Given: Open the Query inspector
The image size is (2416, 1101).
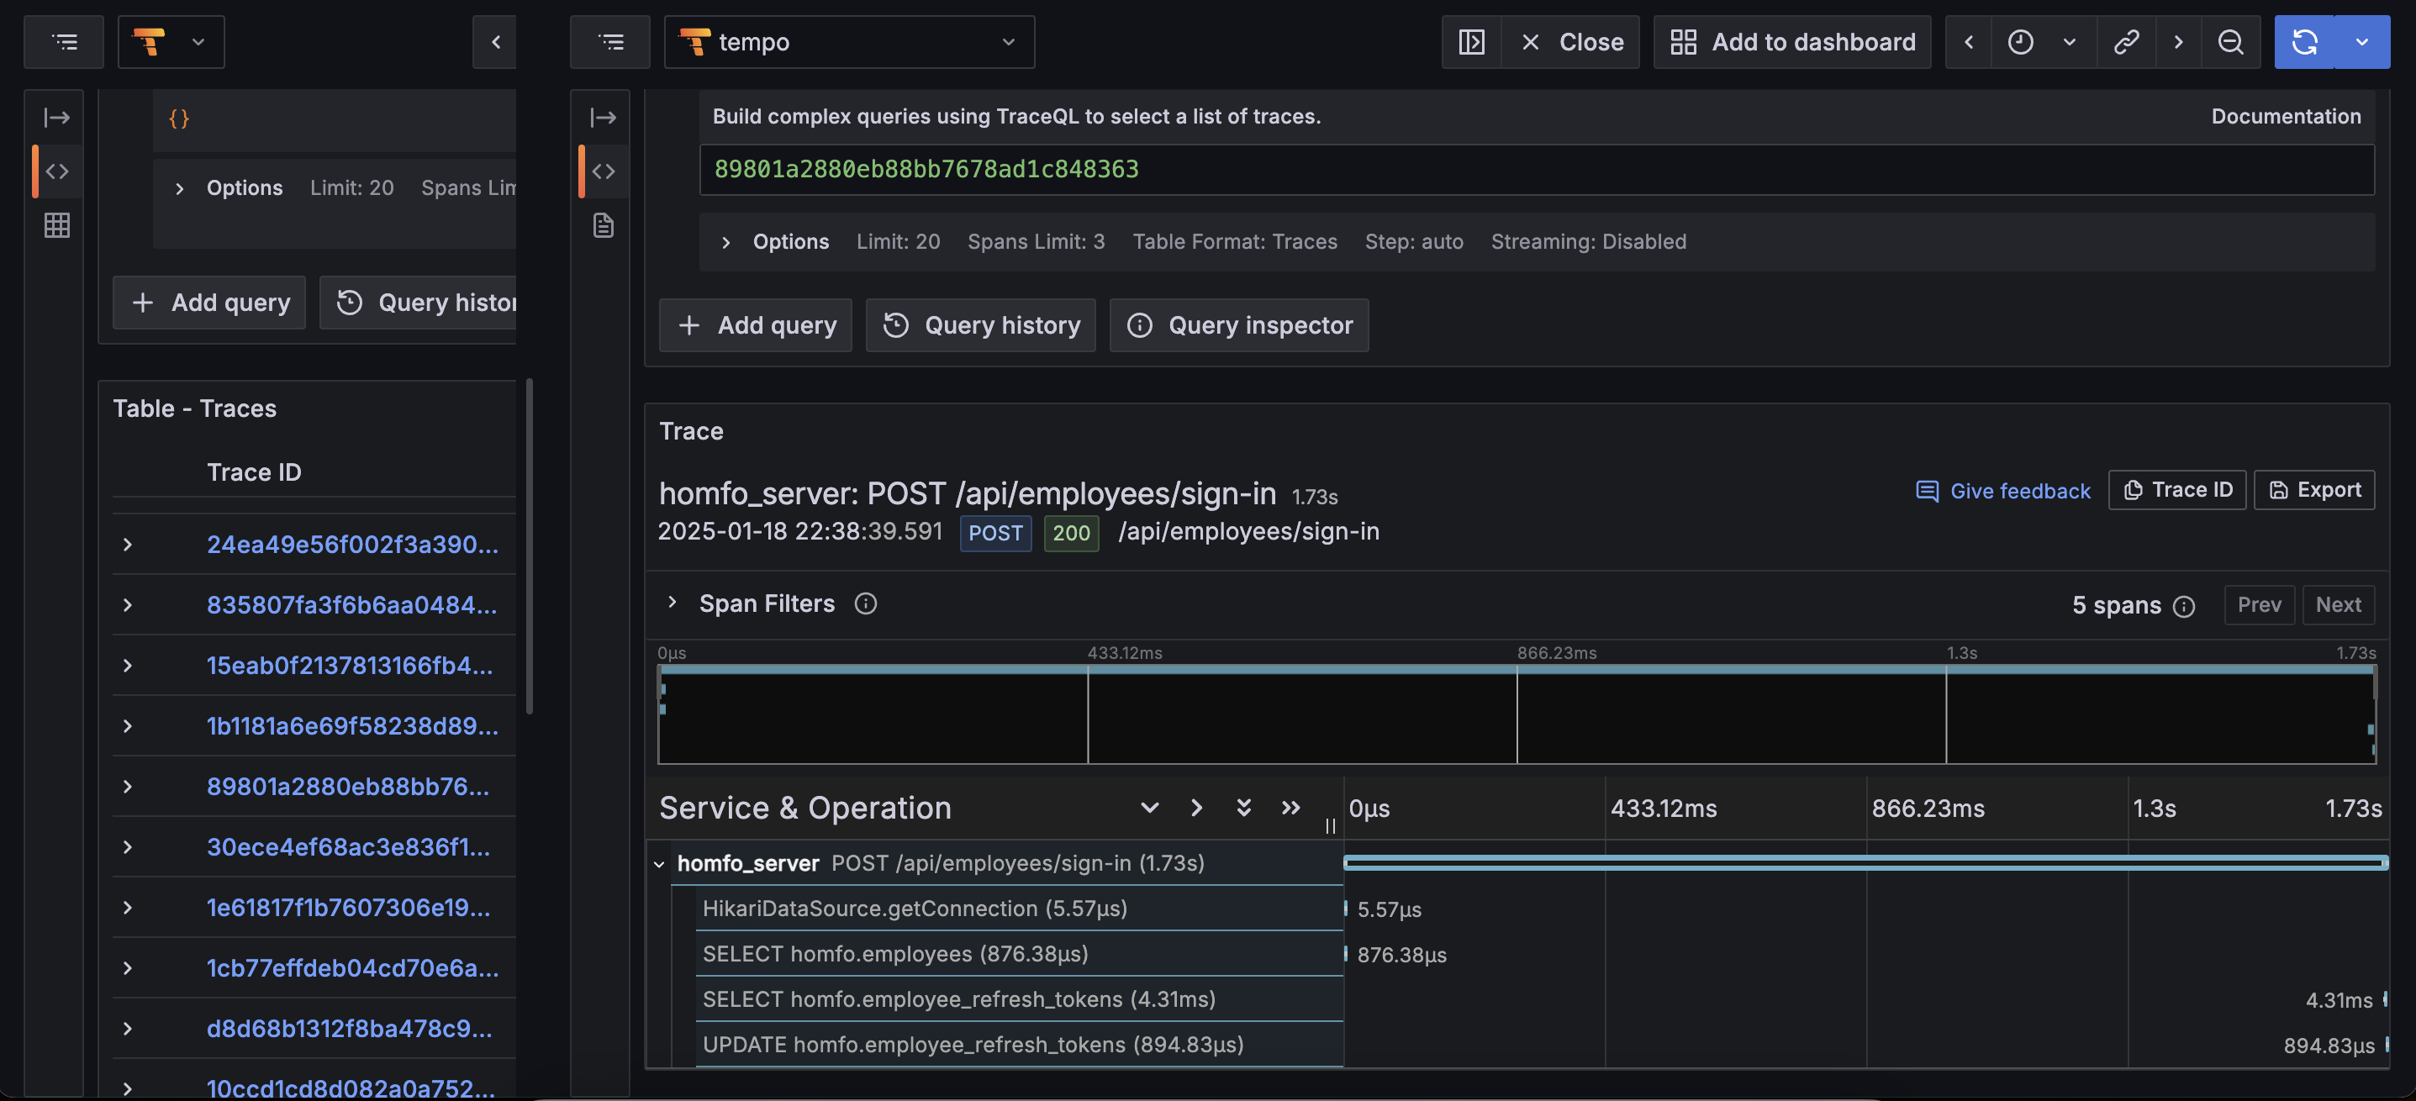Looking at the screenshot, I should coord(1238,325).
